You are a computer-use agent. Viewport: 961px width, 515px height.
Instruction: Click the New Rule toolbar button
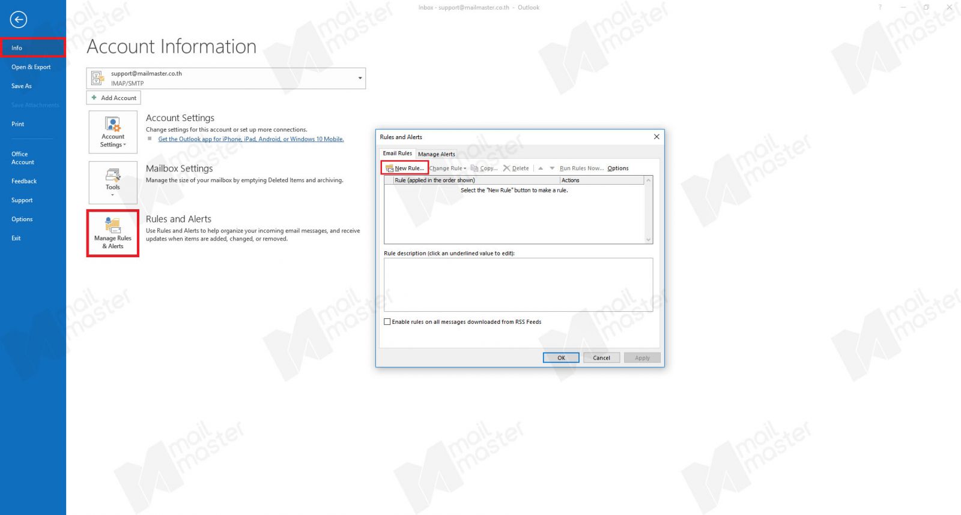tap(405, 168)
